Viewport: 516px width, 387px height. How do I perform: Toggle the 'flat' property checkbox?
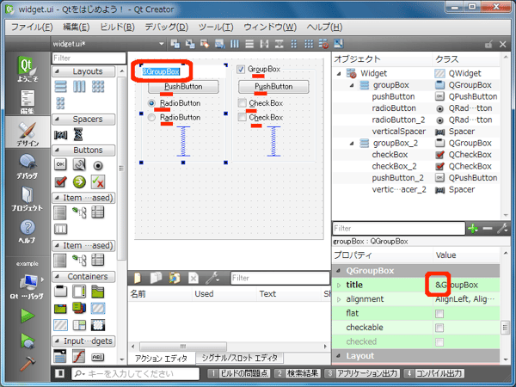[x=439, y=313]
